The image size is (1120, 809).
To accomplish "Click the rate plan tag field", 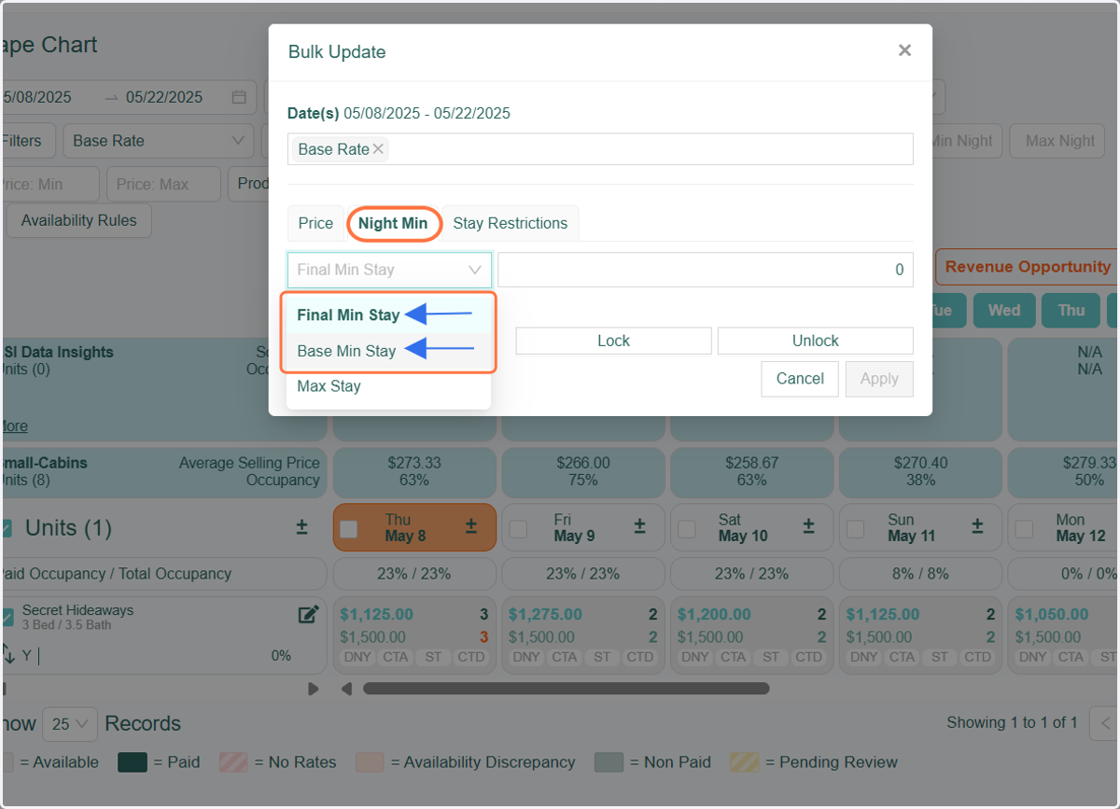I will tap(600, 149).
